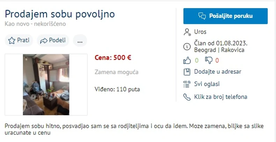Open the three-dots more options menu
This screenshot has height=142, width=276.
(80, 41)
